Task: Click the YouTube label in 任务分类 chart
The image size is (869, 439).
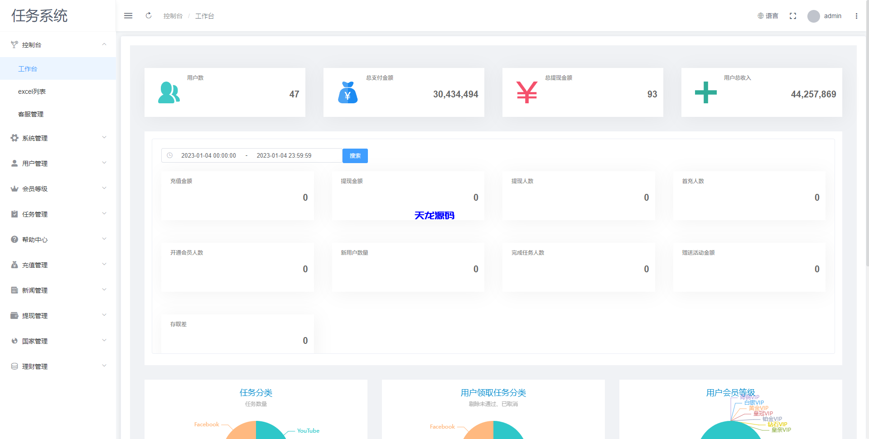Action: 308,431
